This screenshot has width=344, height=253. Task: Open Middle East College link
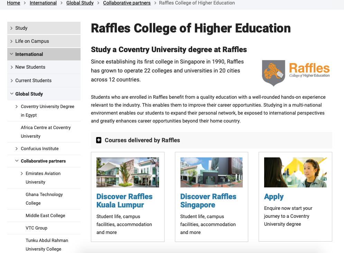[x=45, y=215]
